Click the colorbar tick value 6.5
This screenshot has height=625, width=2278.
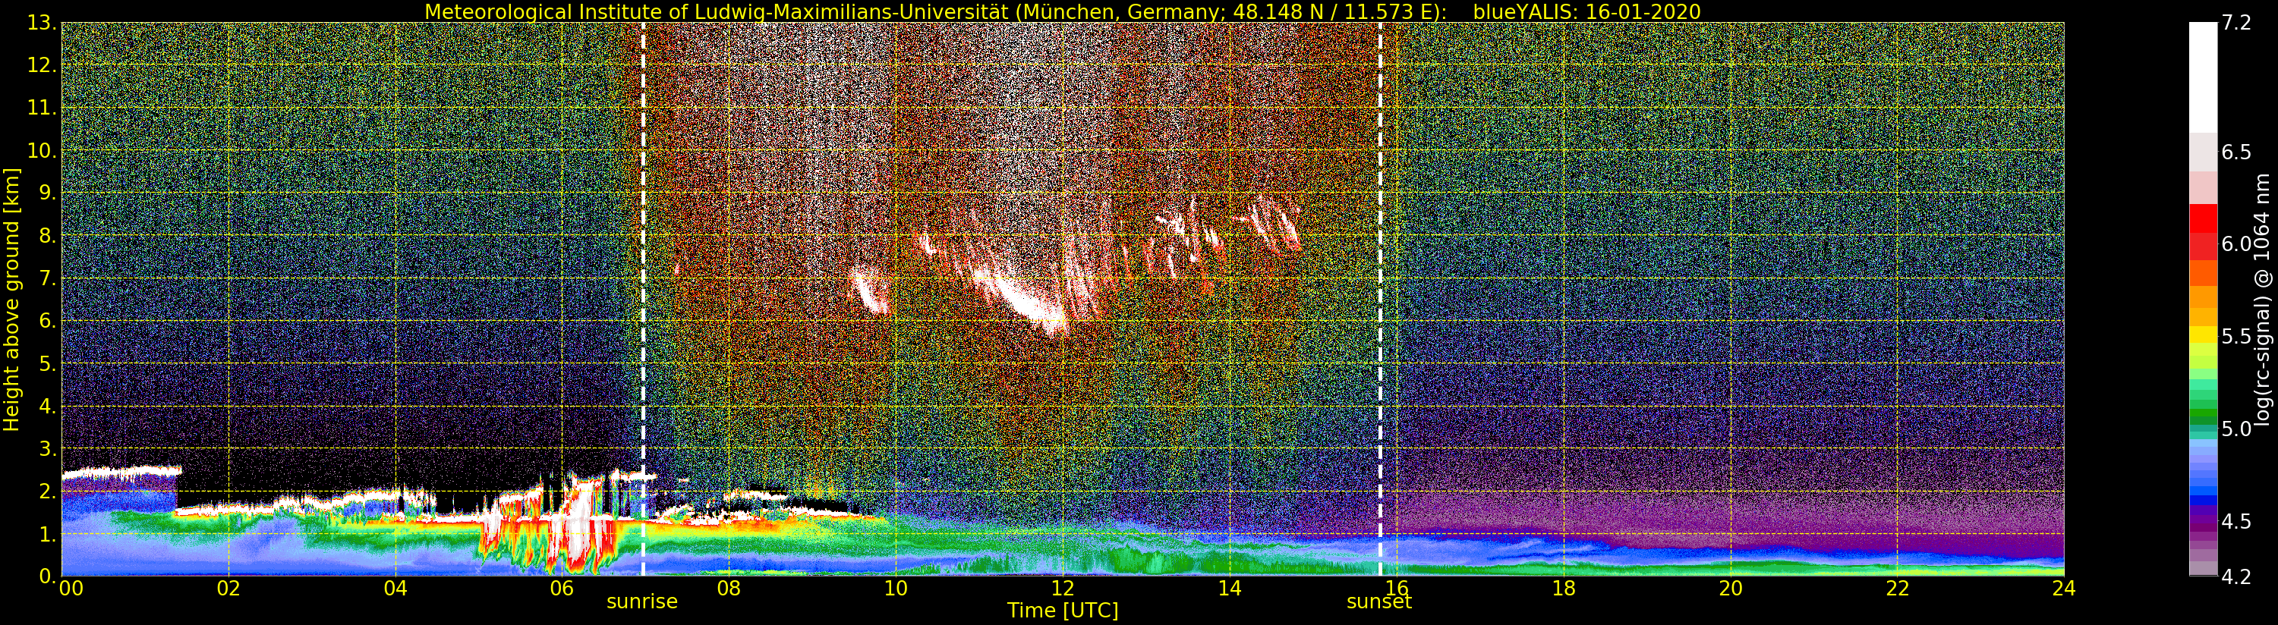[2236, 152]
